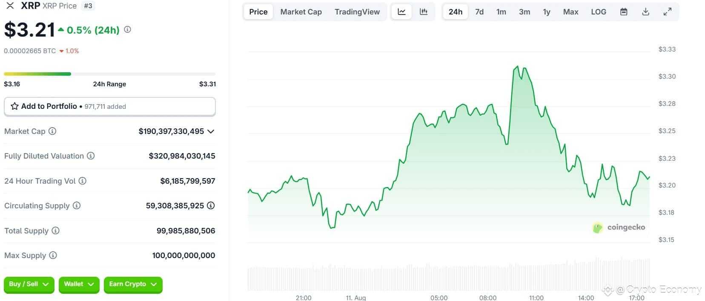Viewport: 705px width, 301px height.
Task: Click the XRP logo icon
Action: point(10,6)
